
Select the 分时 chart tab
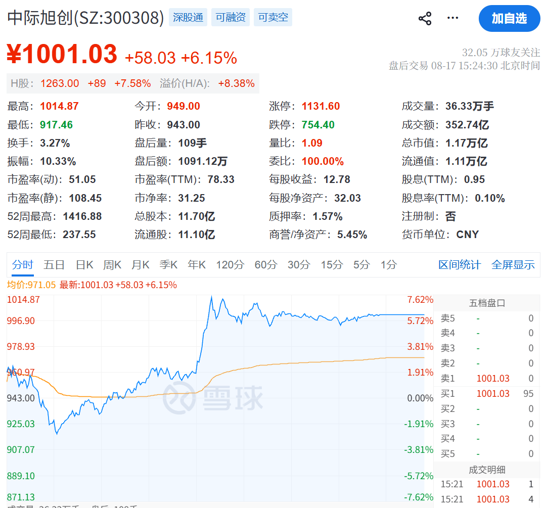click(23, 265)
